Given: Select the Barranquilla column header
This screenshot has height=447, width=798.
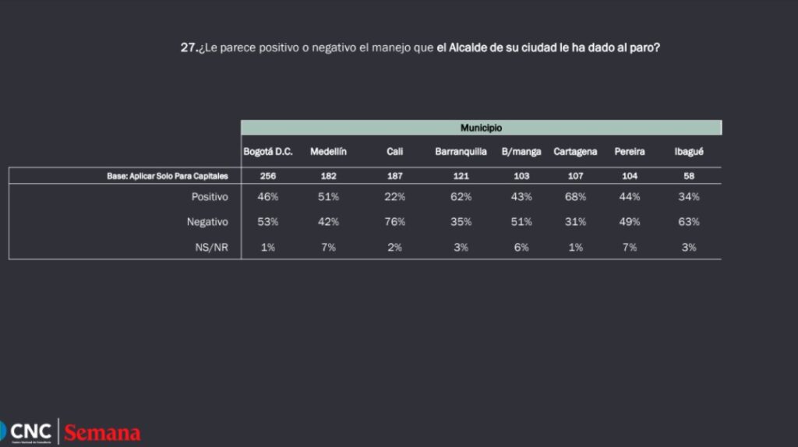Looking at the screenshot, I should [x=461, y=152].
